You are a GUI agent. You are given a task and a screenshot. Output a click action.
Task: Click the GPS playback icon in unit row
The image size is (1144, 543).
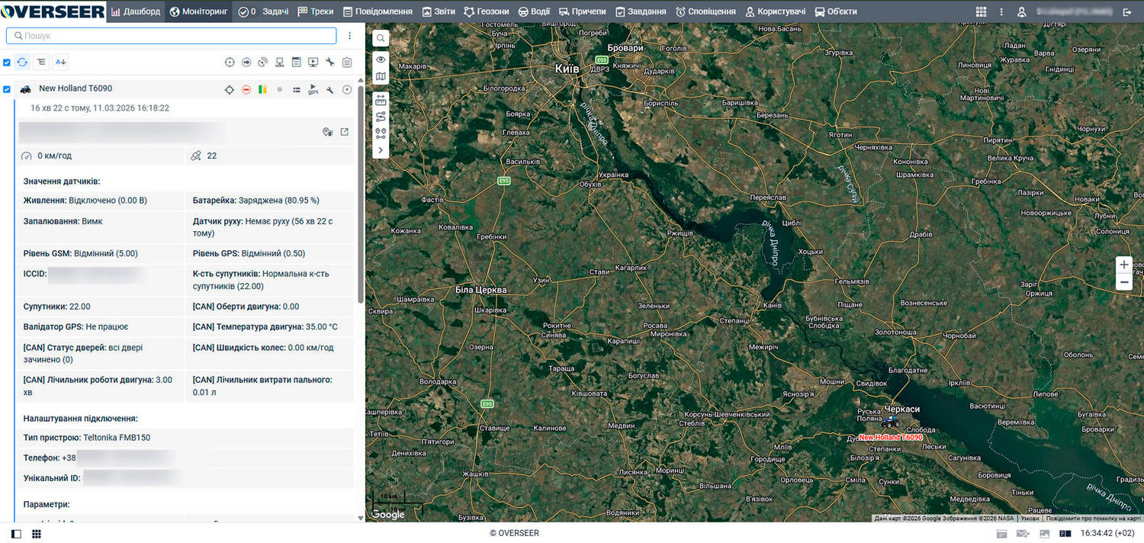[313, 90]
